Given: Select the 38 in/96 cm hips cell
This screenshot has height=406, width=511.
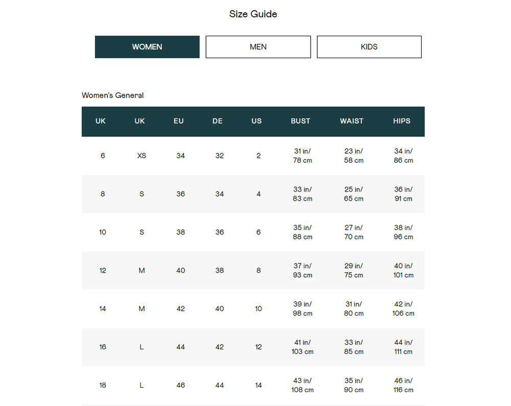Looking at the screenshot, I should [x=403, y=232].
